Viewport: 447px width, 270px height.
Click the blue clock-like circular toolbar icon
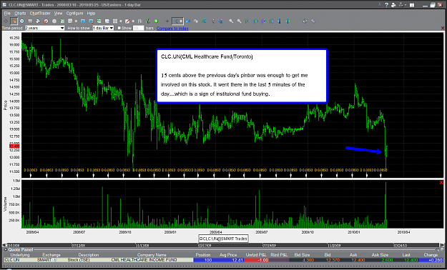pyautogui.click(x=22, y=21)
